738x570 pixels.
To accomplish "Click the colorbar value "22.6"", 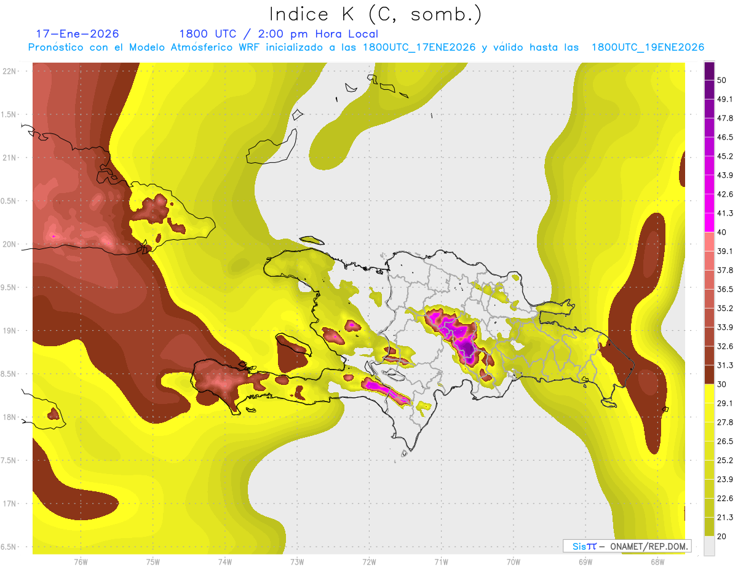I will (x=725, y=498).
